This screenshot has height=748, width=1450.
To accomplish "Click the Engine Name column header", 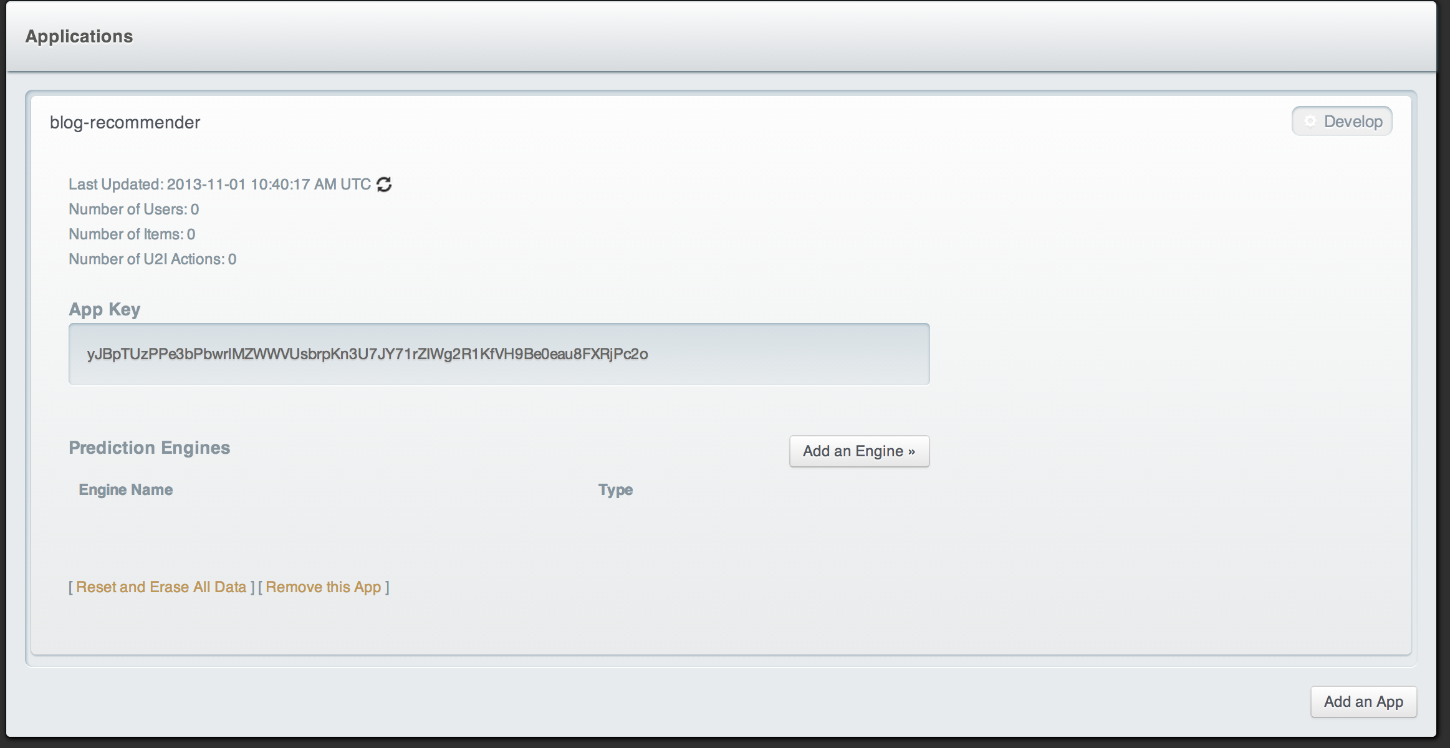I will pyautogui.click(x=126, y=490).
